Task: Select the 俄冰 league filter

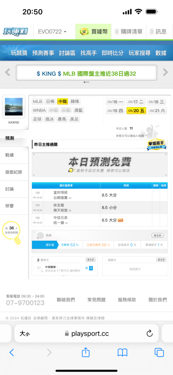Action: click(x=50, y=119)
